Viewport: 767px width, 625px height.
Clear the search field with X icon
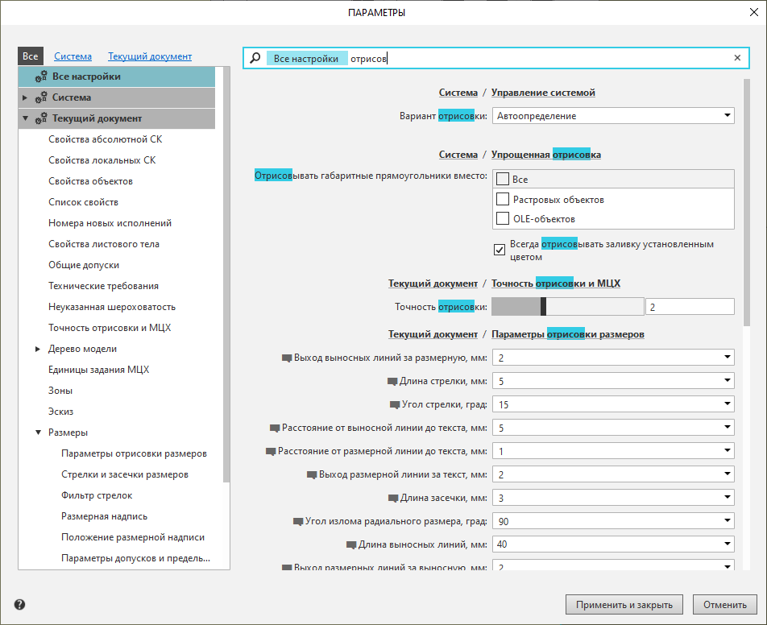coord(737,58)
